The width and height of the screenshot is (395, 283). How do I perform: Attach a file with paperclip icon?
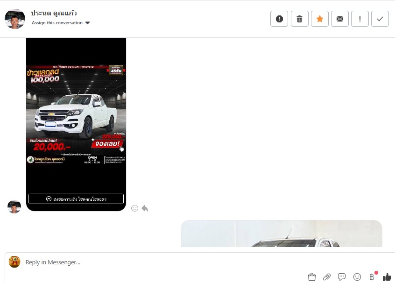[x=327, y=277]
